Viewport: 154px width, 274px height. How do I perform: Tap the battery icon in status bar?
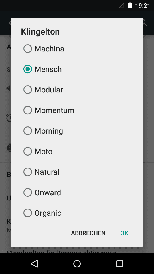[x=130, y=5]
